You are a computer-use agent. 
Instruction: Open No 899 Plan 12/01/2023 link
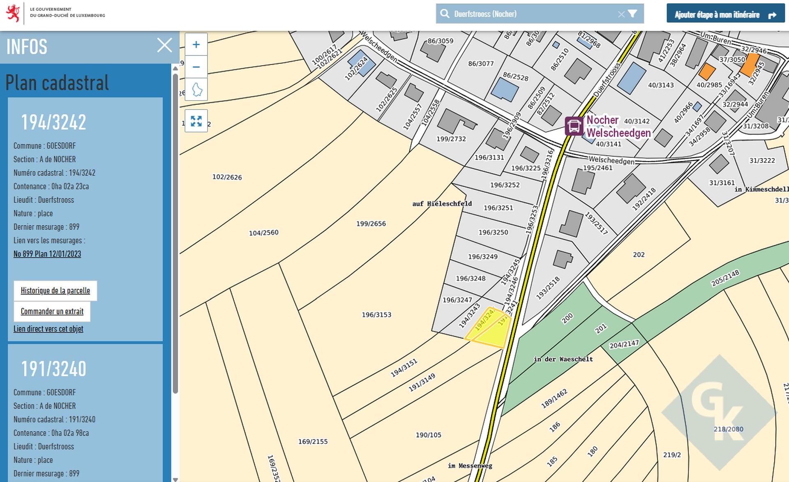pyautogui.click(x=47, y=254)
